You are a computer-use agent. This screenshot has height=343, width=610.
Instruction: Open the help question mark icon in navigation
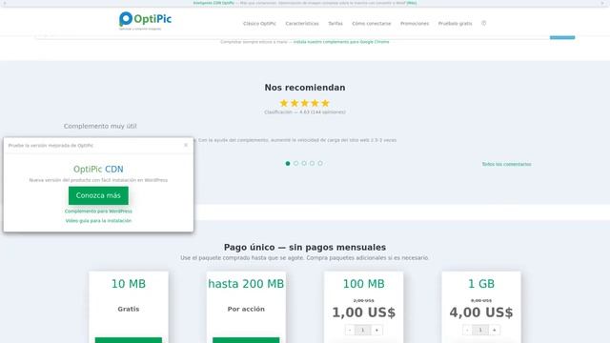[x=483, y=23]
